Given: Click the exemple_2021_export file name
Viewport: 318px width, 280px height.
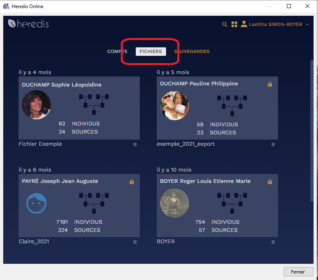Looking at the screenshot, I should pos(185,144).
